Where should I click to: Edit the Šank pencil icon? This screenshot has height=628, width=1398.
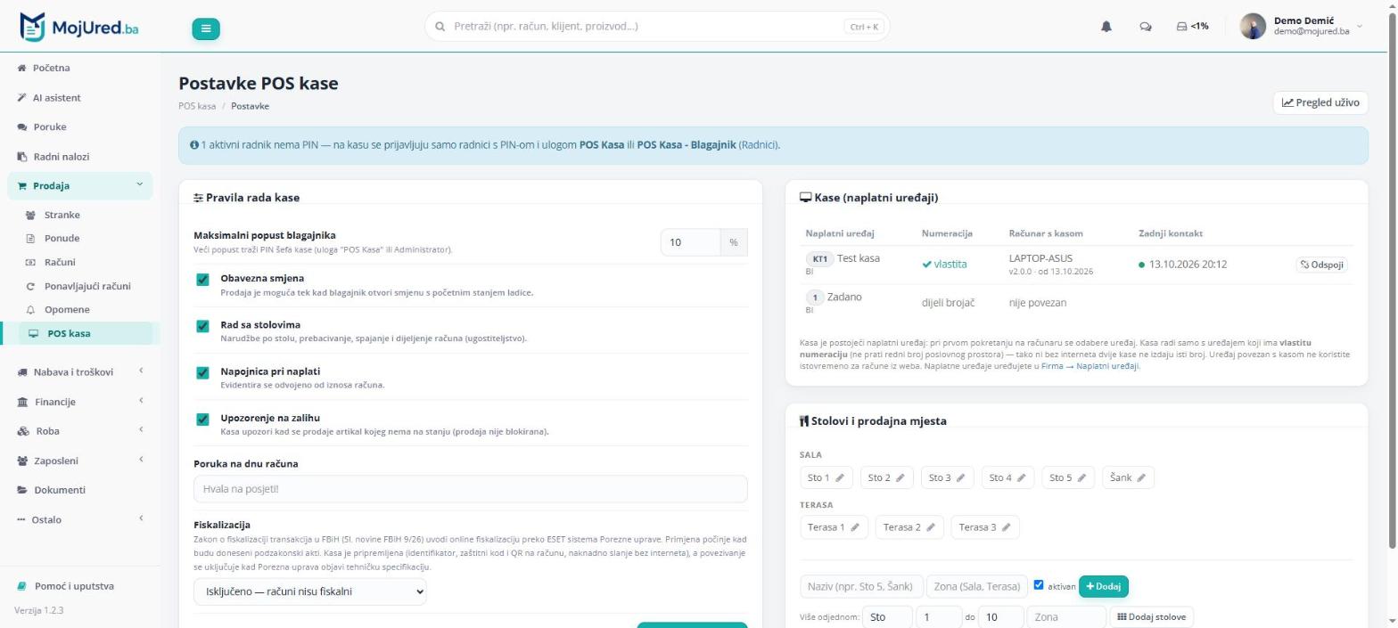point(1142,478)
